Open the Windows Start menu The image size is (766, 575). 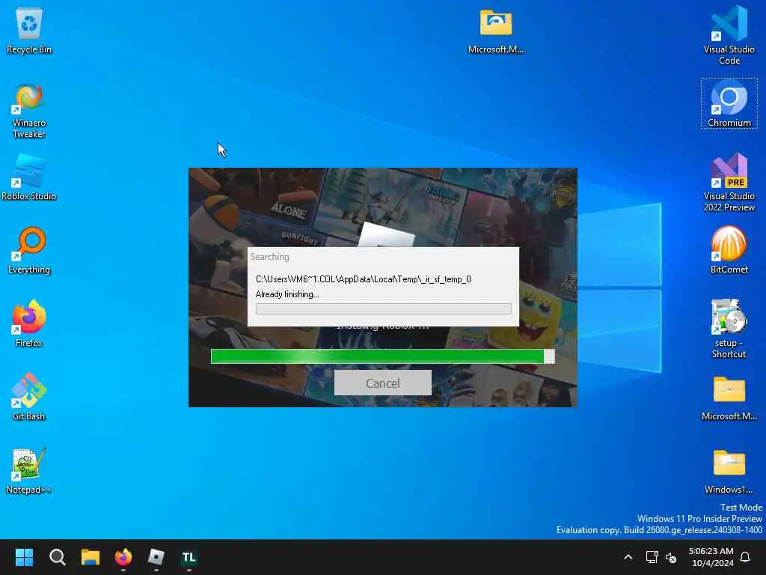point(24,557)
